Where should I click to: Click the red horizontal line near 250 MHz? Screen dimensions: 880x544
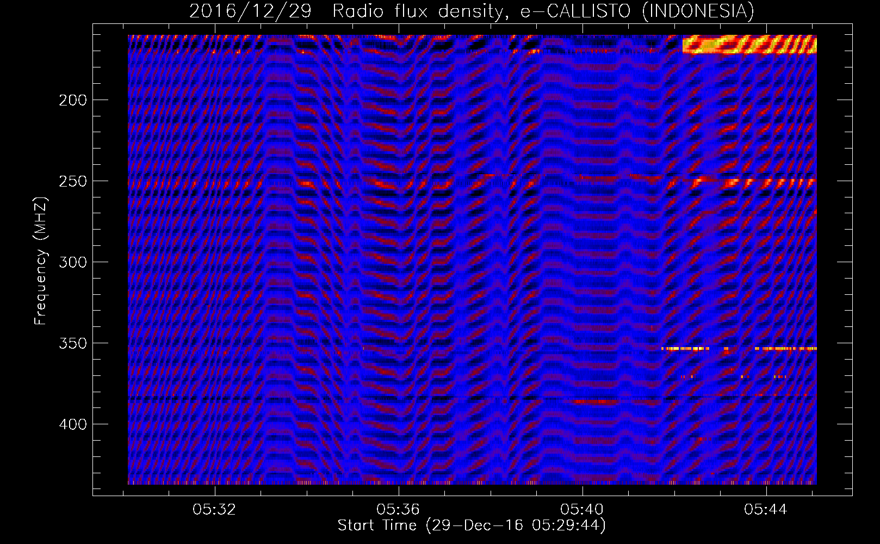(472, 183)
